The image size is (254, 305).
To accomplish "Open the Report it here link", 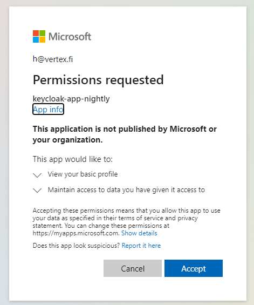I will tap(141, 246).
